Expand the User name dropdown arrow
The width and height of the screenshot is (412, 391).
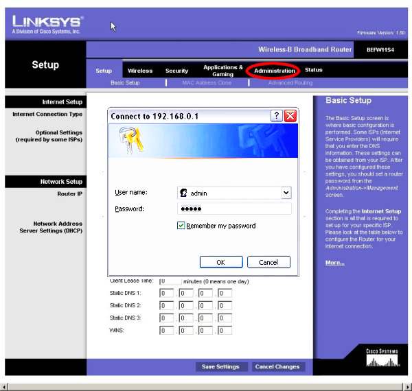[x=286, y=193]
